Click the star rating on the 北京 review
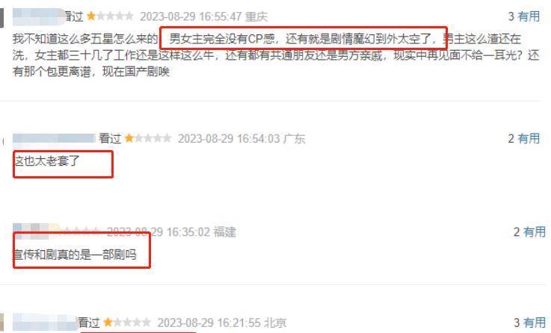This screenshot has height=333, width=551. [x=128, y=322]
